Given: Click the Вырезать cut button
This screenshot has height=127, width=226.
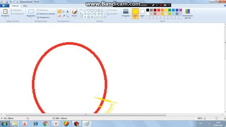Looking at the screenshot, I should (16, 10).
